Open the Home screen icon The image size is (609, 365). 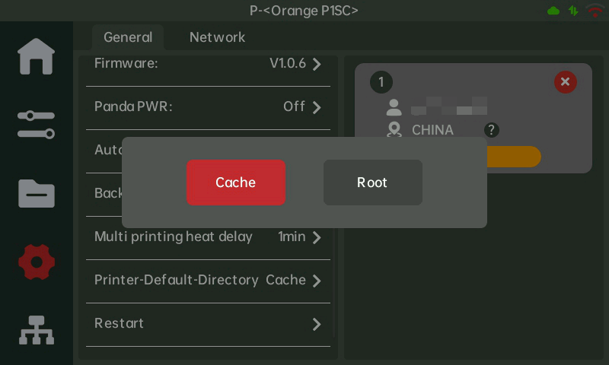pyautogui.click(x=37, y=56)
